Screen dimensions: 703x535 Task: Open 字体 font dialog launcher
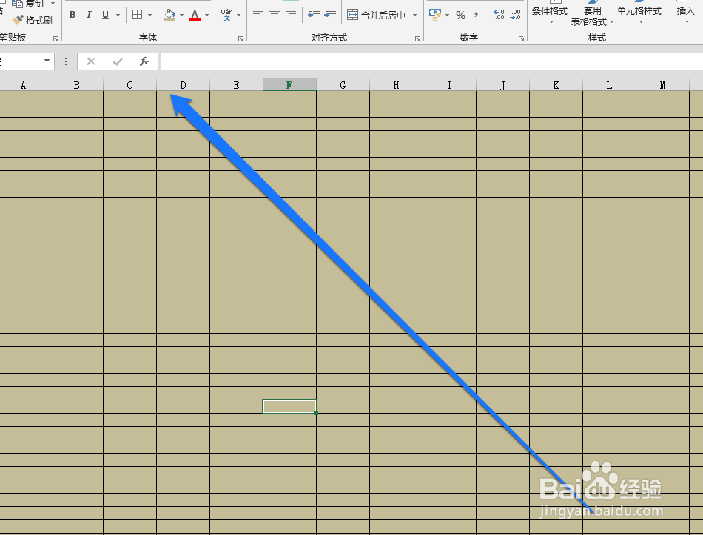pyautogui.click(x=240, y=39)
